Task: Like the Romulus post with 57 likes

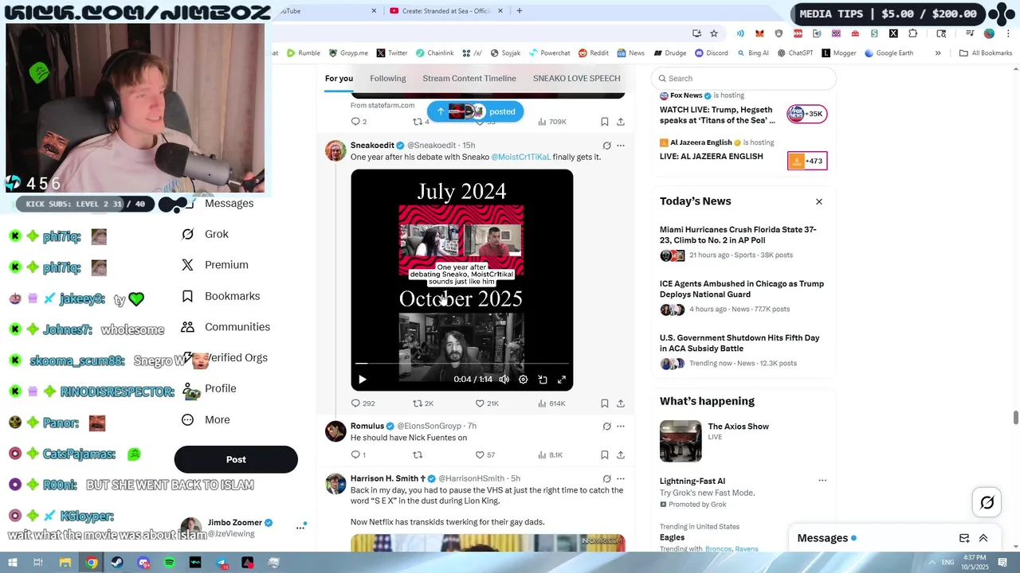Action: pyautogui.click(x=485, y=455)
